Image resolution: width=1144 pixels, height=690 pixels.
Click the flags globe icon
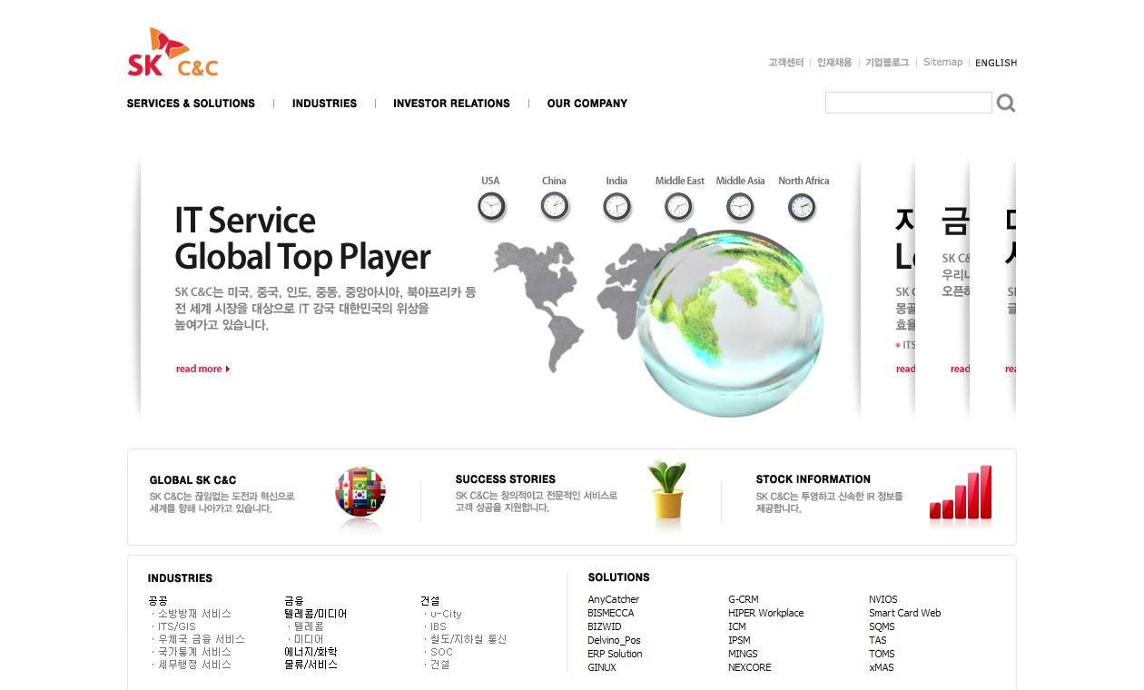point(360,492)
